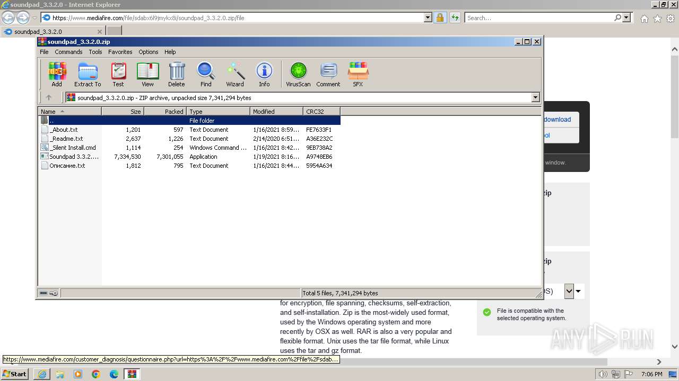The image size is (679, 381).
Task: Click the Internet Explorer back button
Action: tap(8, 17)
